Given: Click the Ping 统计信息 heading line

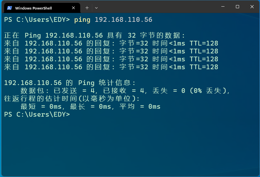Looking at the screenshot, I should coord(70,83).
